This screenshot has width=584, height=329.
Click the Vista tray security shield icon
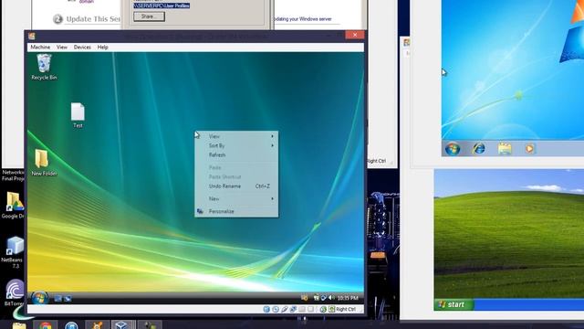coord(304,298)
